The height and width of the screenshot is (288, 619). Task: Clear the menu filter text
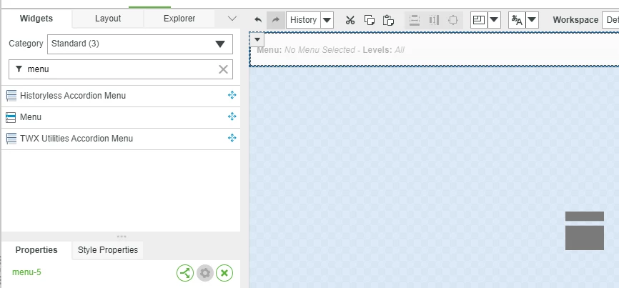click(x=223, y=69)
